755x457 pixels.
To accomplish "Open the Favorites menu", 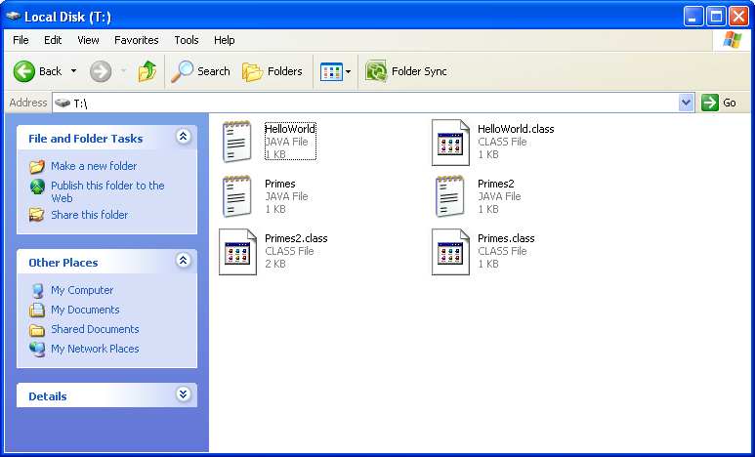I will pos(136,40).
